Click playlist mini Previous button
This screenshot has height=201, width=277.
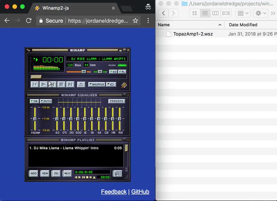tap(76, 177)
